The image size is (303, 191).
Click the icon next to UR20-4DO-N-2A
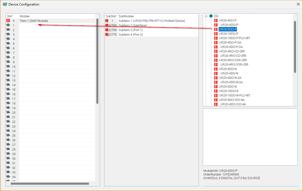(x=216, y=78)
